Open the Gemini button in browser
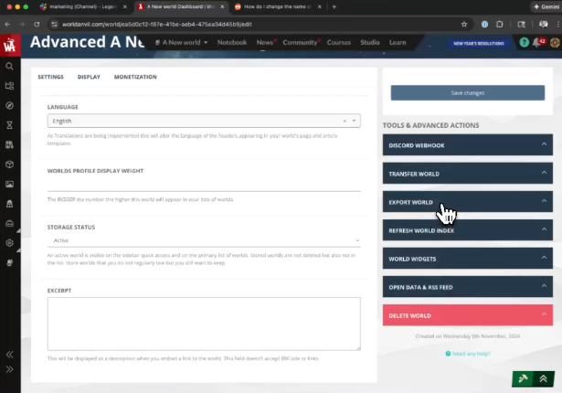The width and height of the screenshot is (562, 393). [546, 6]
